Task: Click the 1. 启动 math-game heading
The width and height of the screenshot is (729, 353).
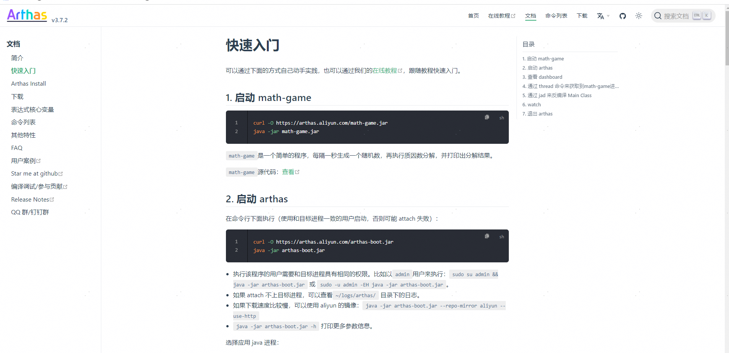Action: (x=268, y=98)
